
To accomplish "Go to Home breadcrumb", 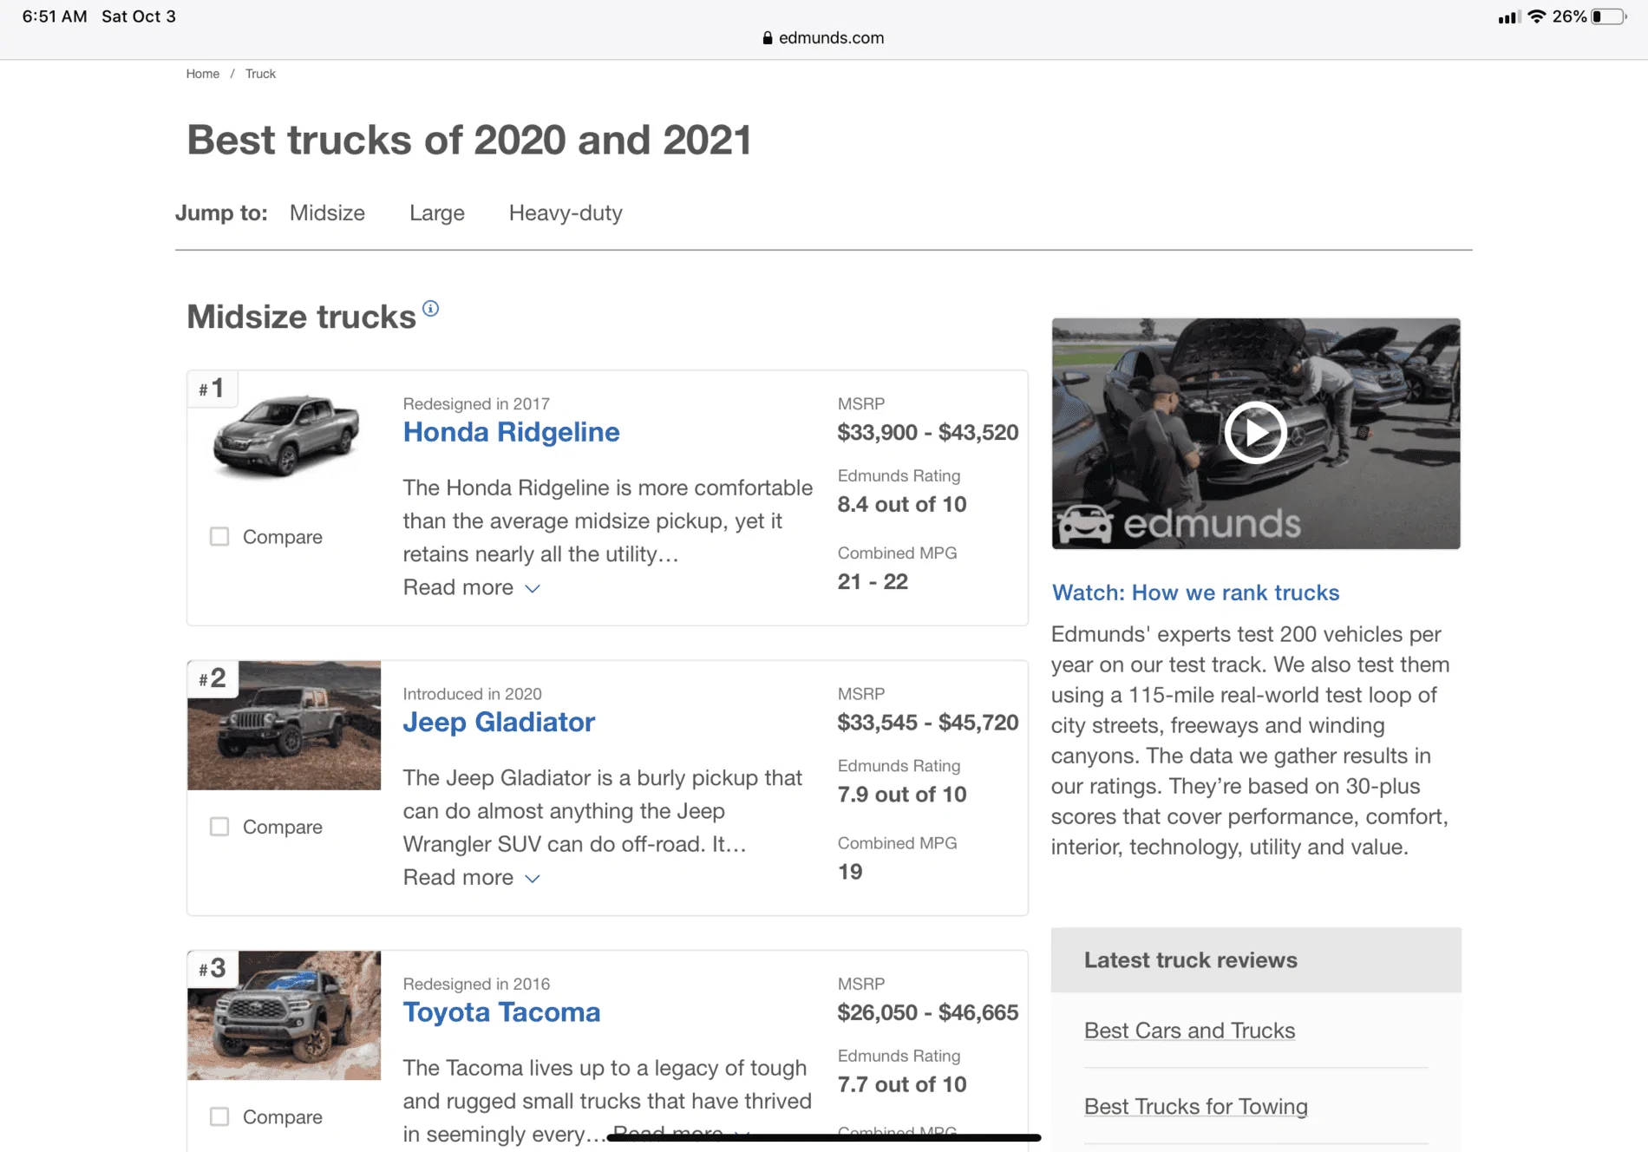I will 202,74.
